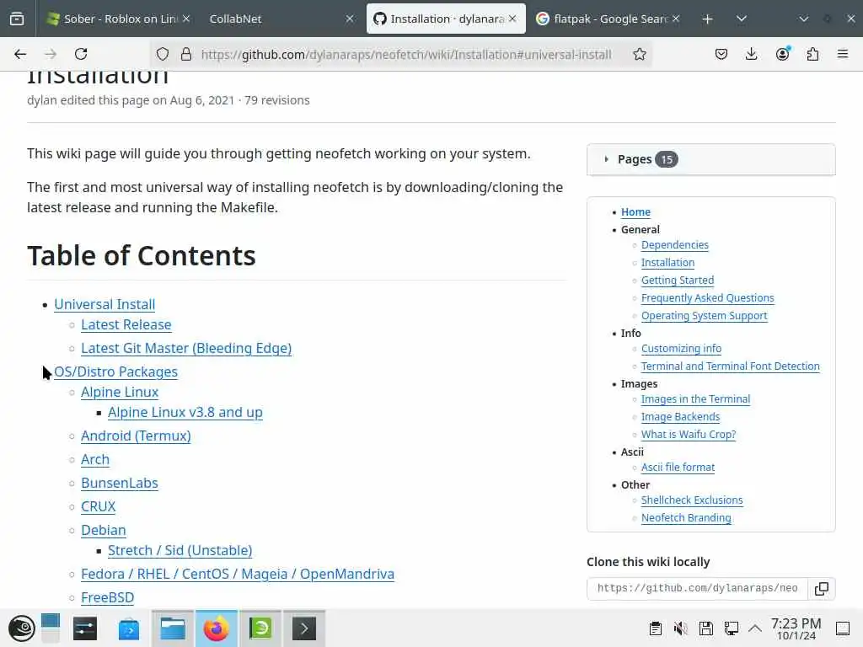Switch to flatpak Google Search tab
The height and width of the screenshot is (647, 863).
(x=603, y=19)
